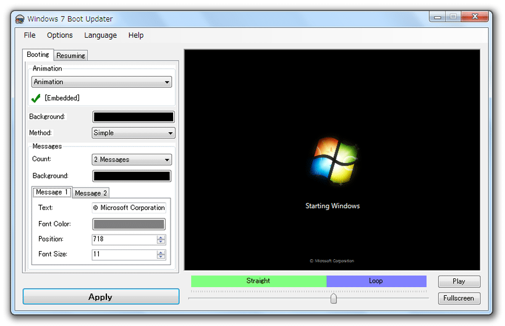505x326 pixels.
Task: Switch to the Booting tab
Action: point(38,55)
